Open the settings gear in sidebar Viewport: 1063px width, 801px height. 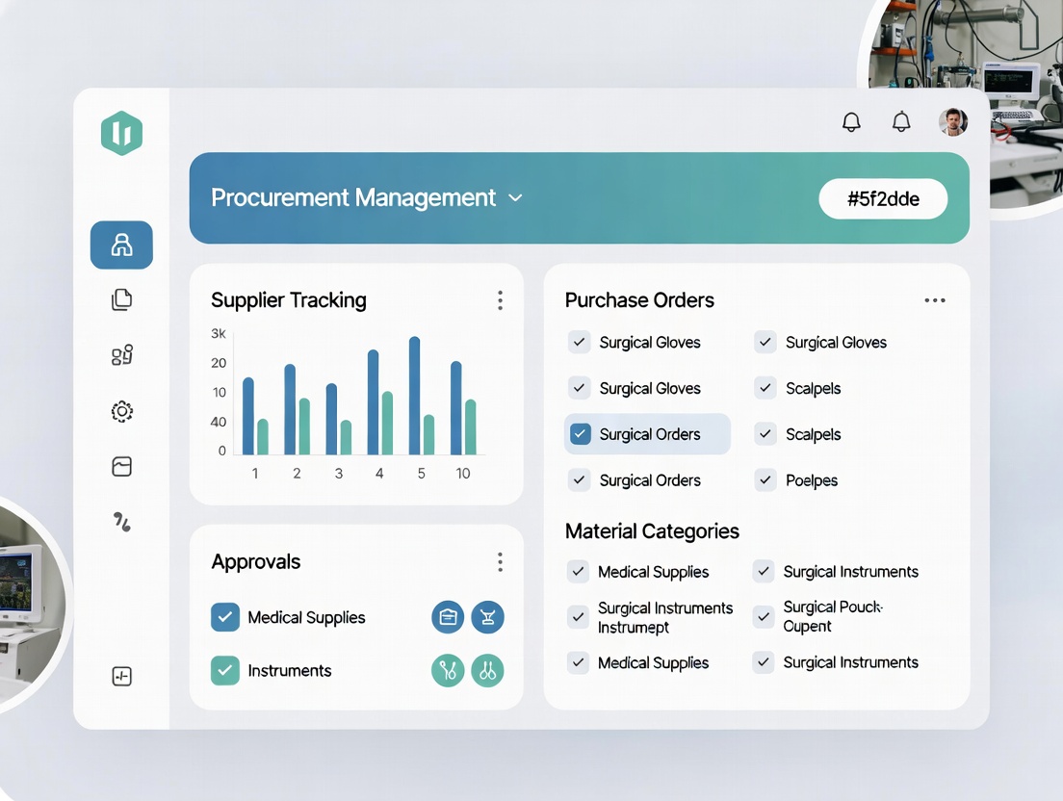121,412
